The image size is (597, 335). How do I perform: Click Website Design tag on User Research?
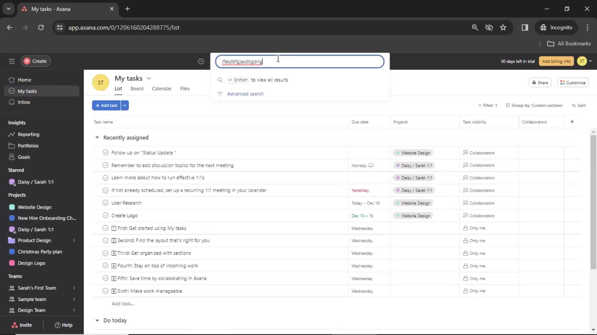413,203
